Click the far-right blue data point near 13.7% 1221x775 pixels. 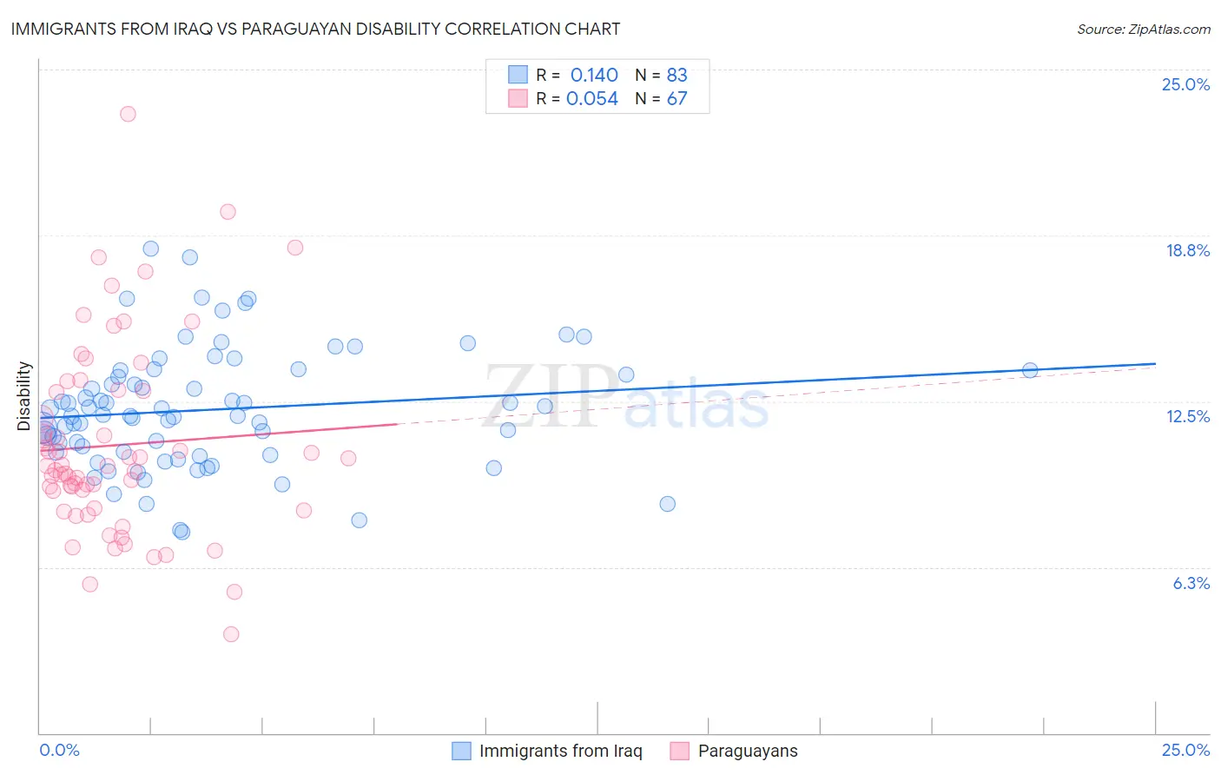pyautogui.click(x=1030, y=370)
